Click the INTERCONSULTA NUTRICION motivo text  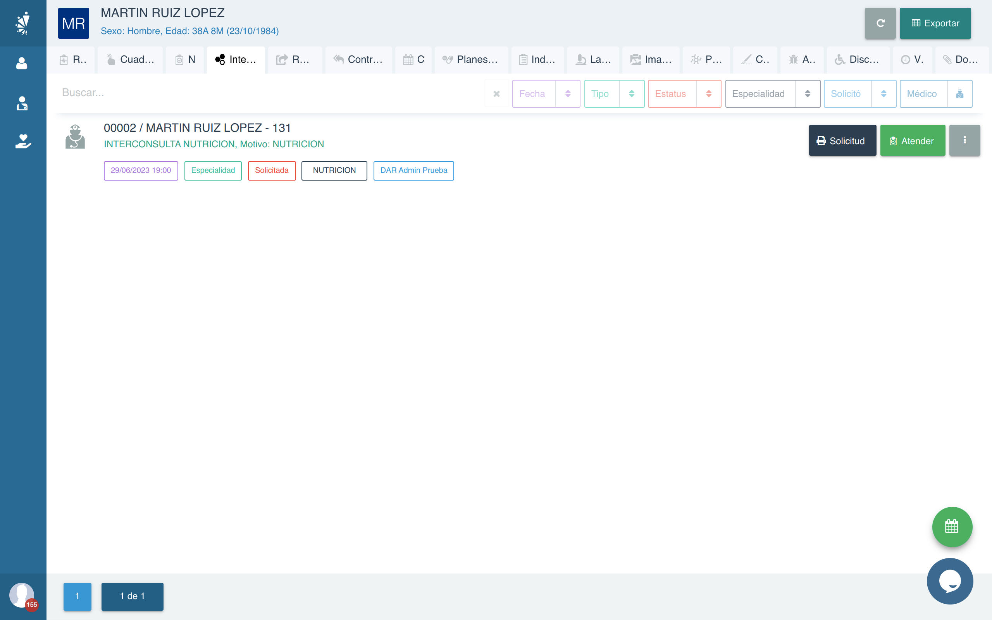coord(214,144)
